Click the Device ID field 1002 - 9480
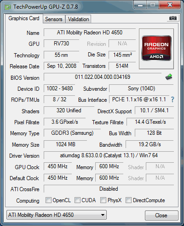 (59, 88)
